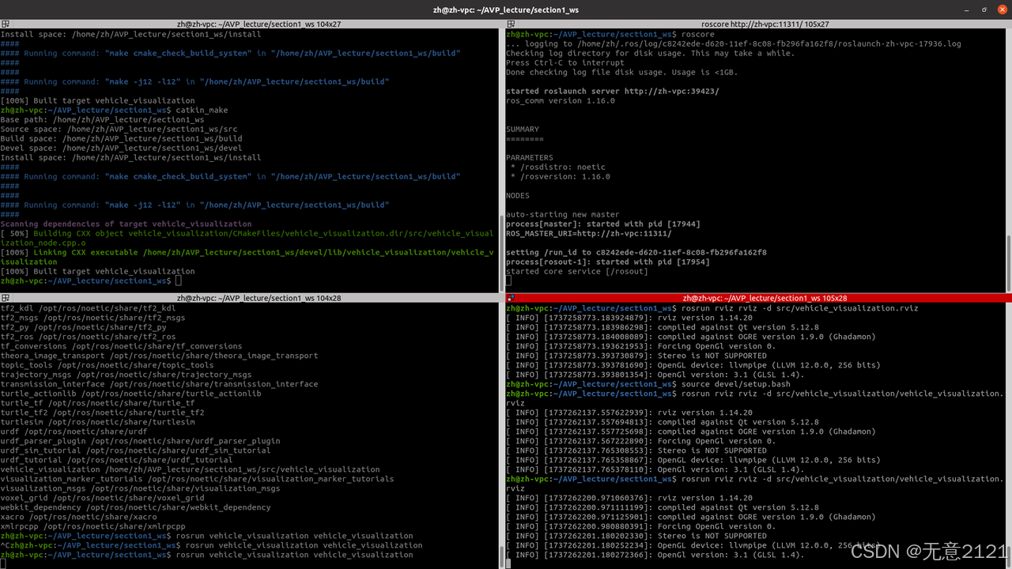Close the Terminator window
Screen dimensions: 1012x569
(x=1003, y=9)
